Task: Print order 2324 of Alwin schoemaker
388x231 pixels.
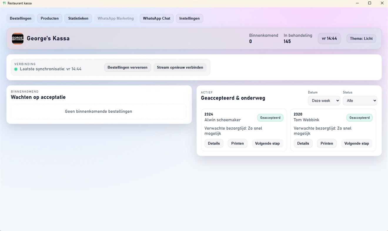Action: (x=238, y=143)
